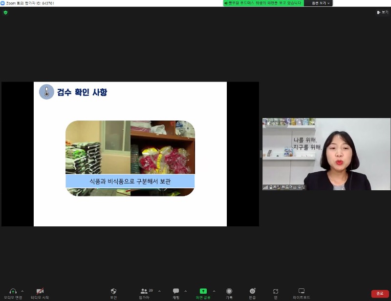Image resolution: width=391 pixels, height=301 pixels.
Task: Click the View button at top right
Action: pyautogui.click(x=382, y=12)
